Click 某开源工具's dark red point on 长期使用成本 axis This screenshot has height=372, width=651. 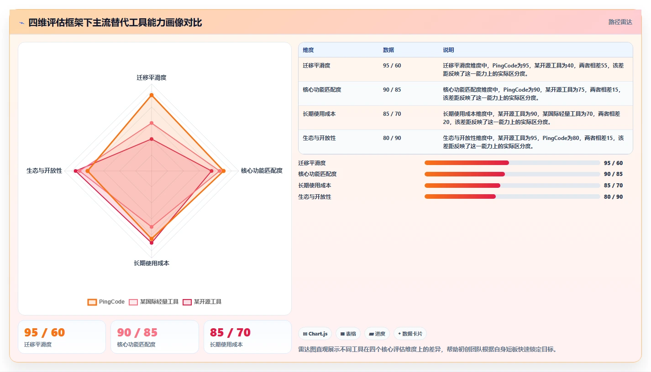(152, 243)
